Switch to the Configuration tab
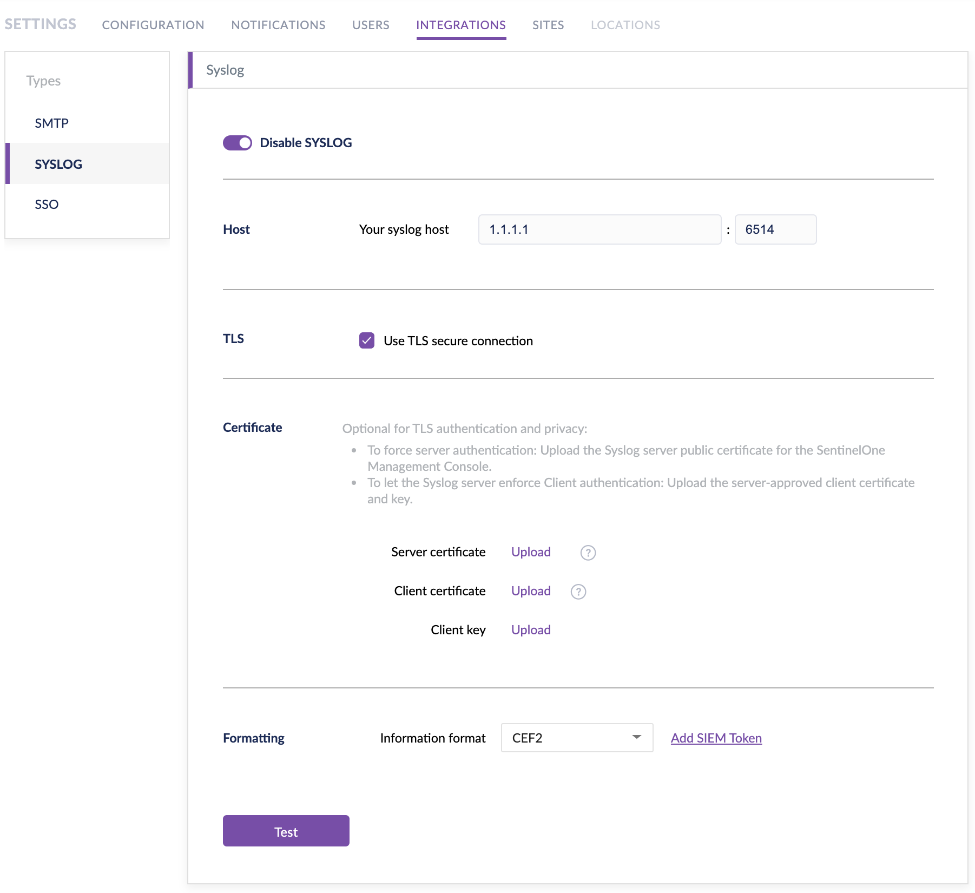The width and height of the screenshot is (975, 893). click(153, 25)
